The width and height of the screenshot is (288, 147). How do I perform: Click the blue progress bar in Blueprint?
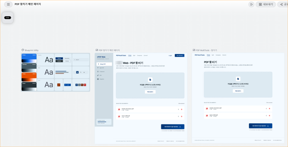click(x=61, y=71)
